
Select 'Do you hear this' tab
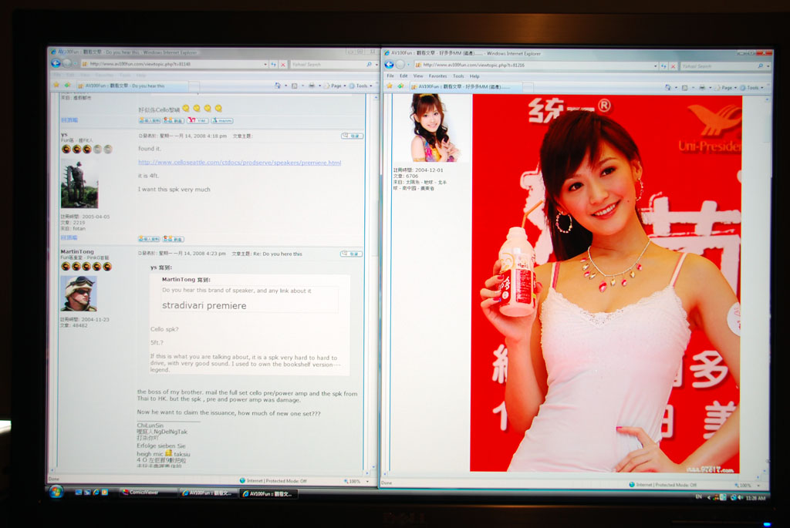pos(131,86)
